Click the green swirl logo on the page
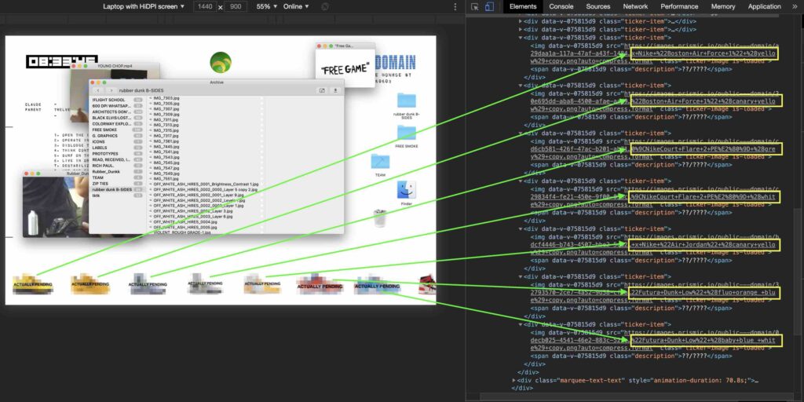 [221, 63]
